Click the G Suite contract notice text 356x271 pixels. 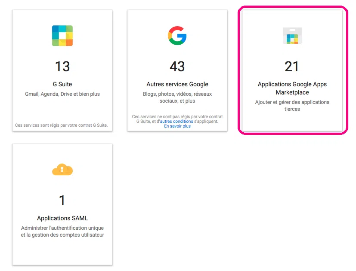(61, 125)
